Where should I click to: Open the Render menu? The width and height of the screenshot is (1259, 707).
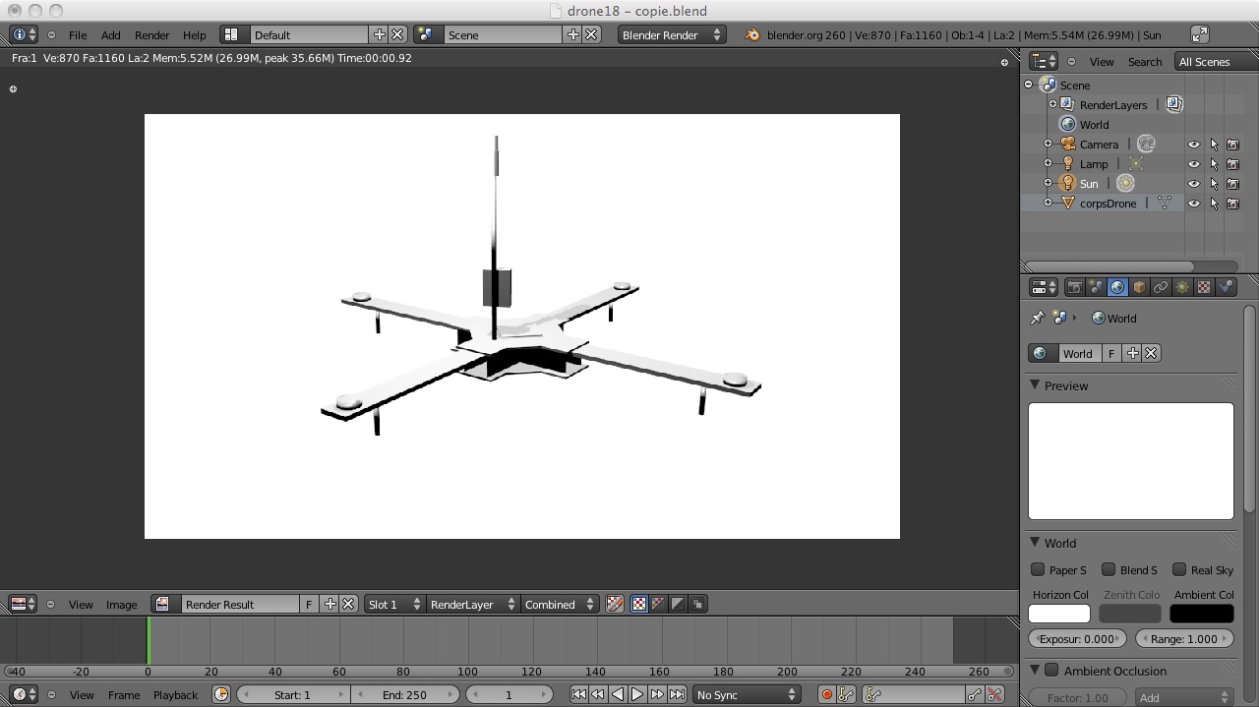coord(151,34)
